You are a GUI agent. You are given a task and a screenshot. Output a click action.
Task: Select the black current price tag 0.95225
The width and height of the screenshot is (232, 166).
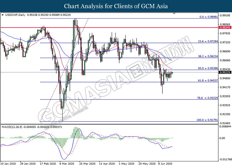[x=225, y=72]
